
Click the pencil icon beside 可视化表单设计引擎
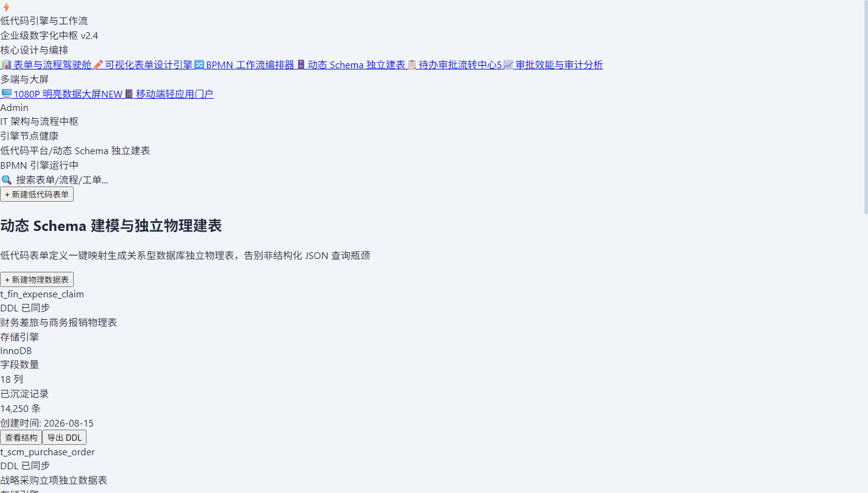[98, 65]
